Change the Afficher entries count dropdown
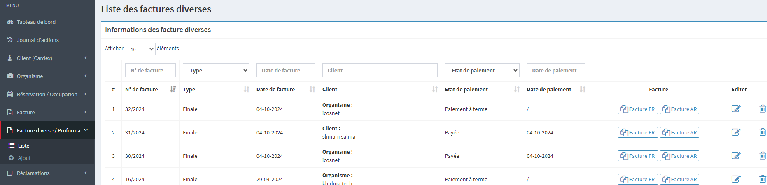Image resolution: width=767 pixels, height=185 pixels. coord(140,49)
